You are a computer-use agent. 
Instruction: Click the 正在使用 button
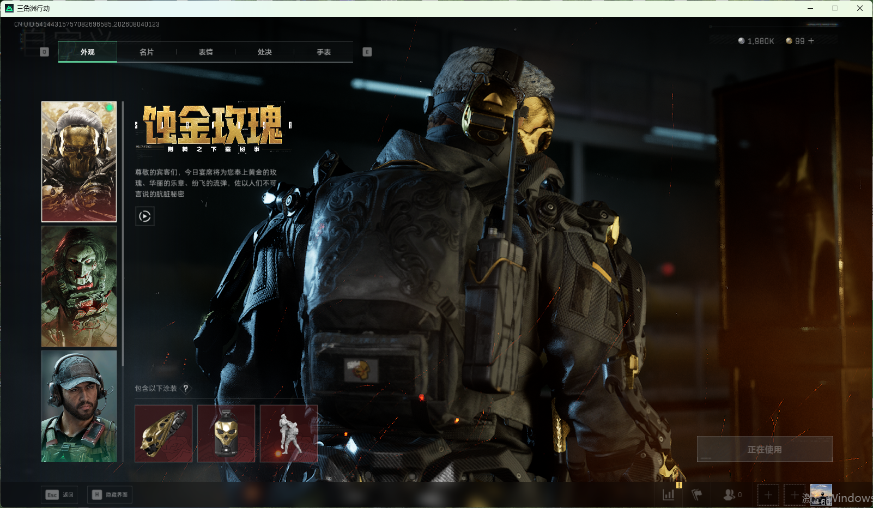point(765,449)
